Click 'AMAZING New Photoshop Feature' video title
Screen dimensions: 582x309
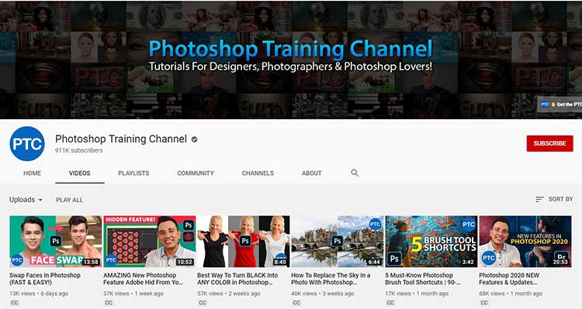[144, 279]
